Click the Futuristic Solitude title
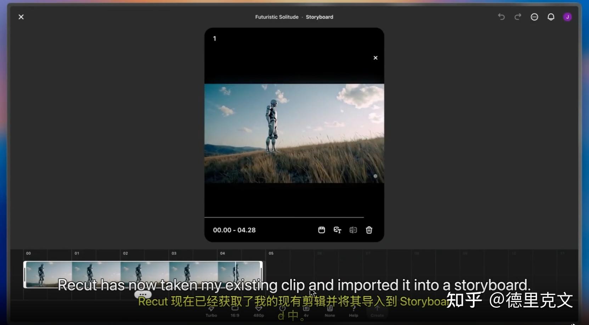This screenshot has height=325, width=589. coord(277,17)
